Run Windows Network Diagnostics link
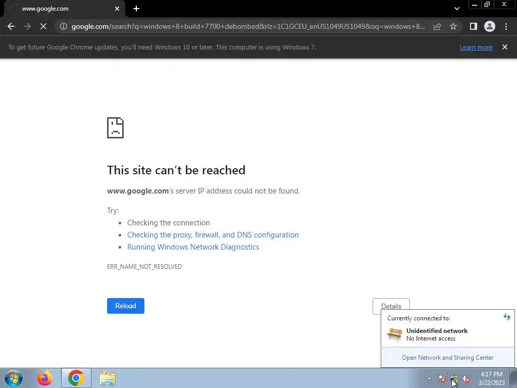This screenshot has width=517, height=388. click(193, 247)
